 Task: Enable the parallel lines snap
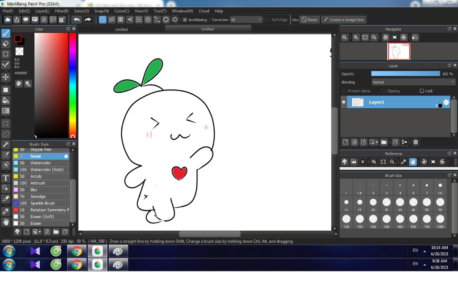pyautogui.click(x=111, y=20)
